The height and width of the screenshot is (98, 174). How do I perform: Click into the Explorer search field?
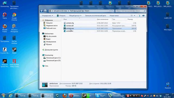click(130, 11)
